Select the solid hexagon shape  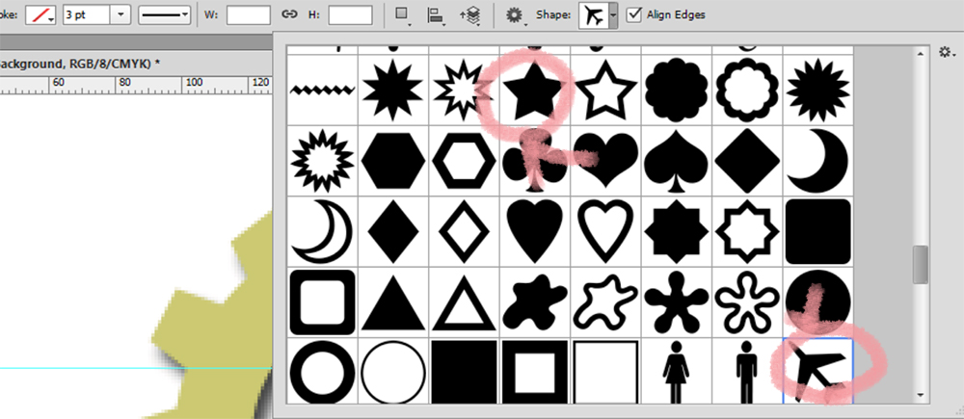coord(393,161)
